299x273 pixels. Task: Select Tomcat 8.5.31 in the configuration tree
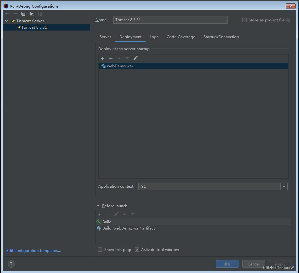(46, 27)
